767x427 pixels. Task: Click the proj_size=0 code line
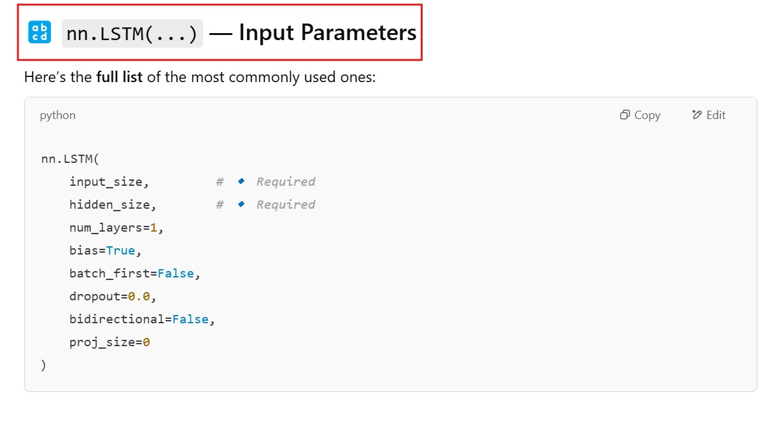pos(109,342)
